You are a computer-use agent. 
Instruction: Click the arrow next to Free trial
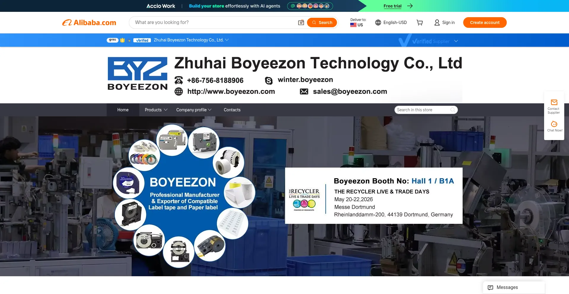click(410, 6)
